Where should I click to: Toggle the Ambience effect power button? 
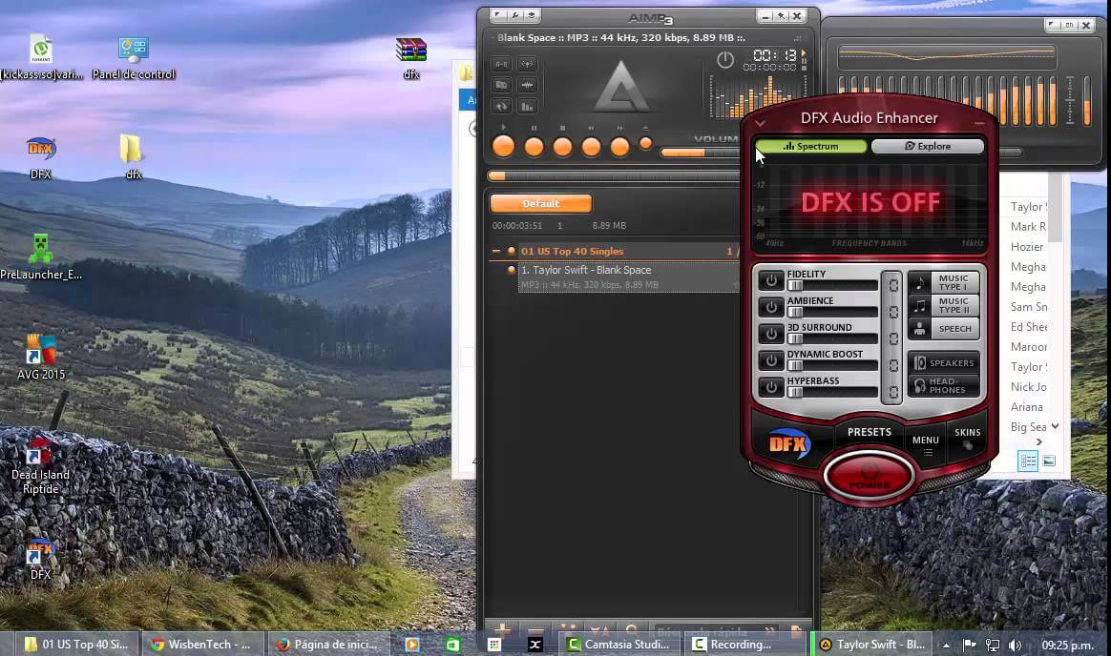tap(771, 307)
